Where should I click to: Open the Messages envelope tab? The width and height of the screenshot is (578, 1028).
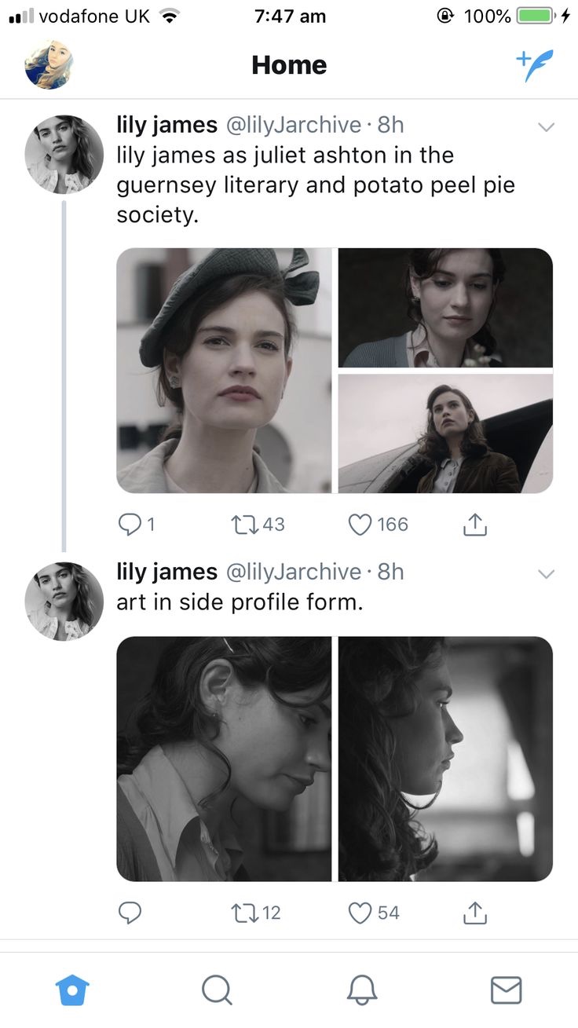(506, 990)
